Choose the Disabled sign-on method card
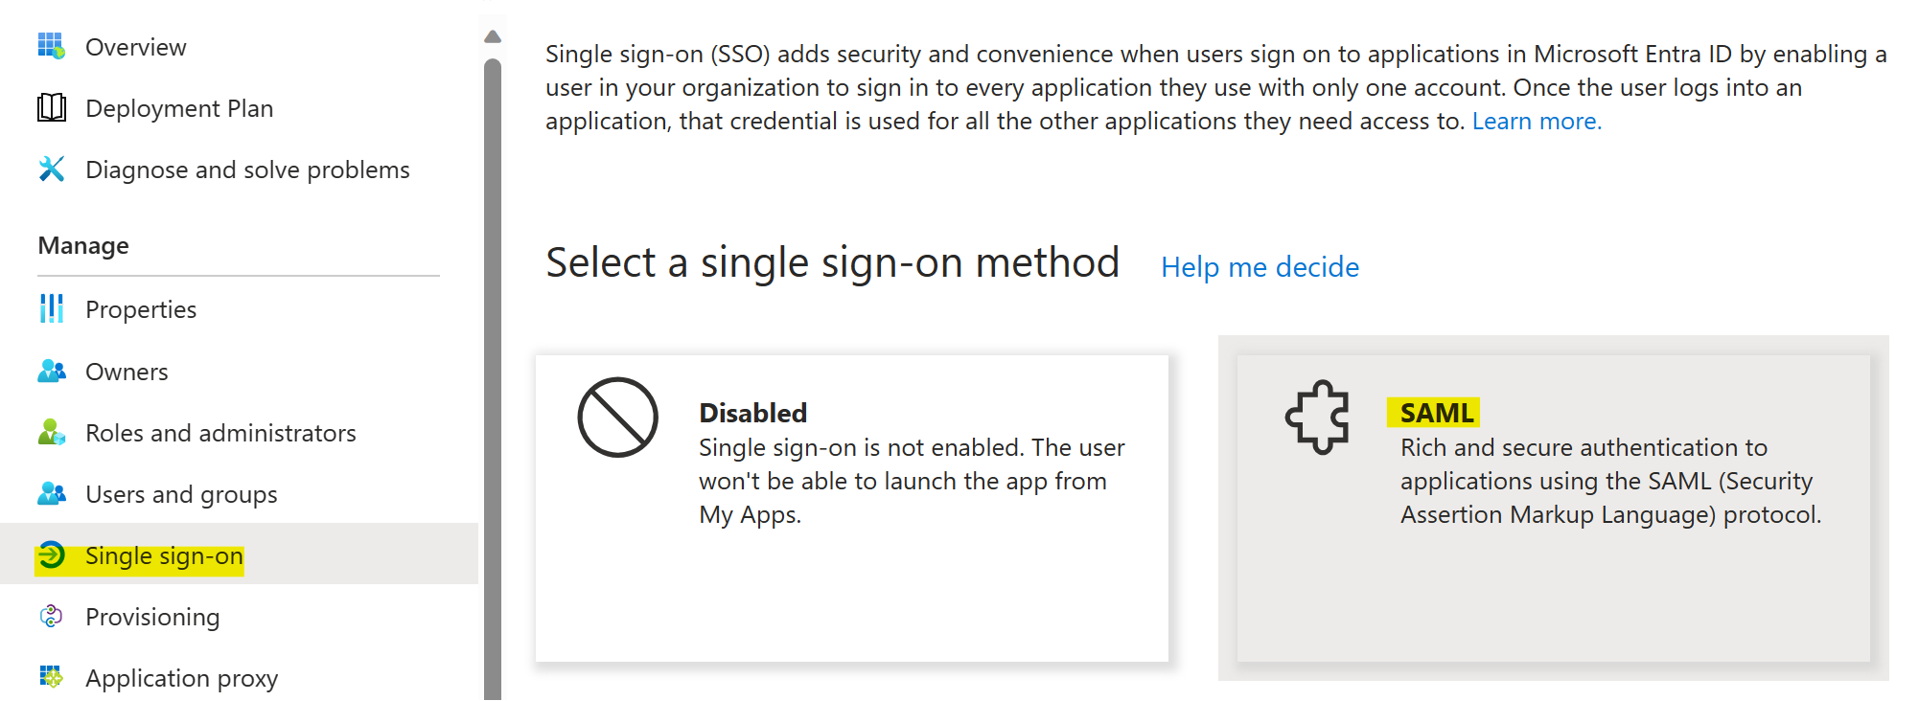 852,509
